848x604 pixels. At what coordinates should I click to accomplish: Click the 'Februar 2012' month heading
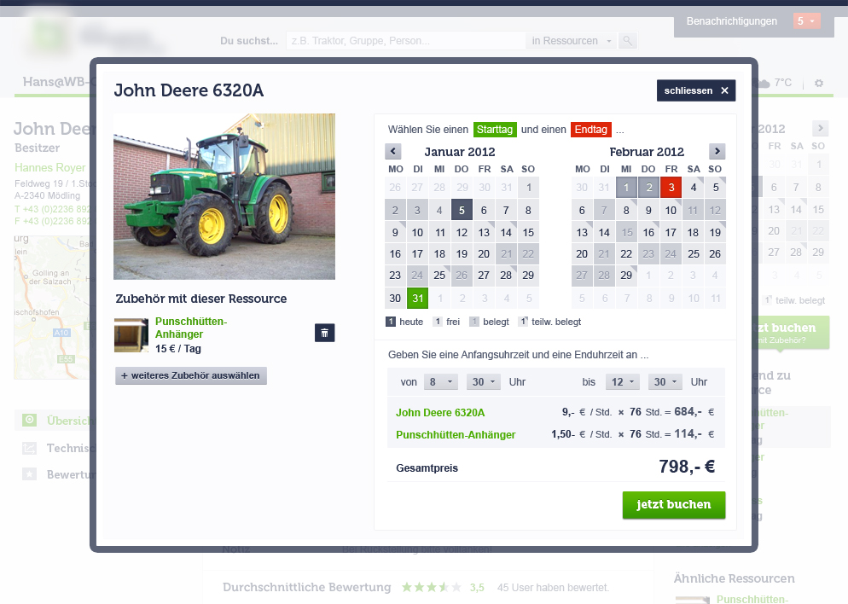tap(647, 152)
